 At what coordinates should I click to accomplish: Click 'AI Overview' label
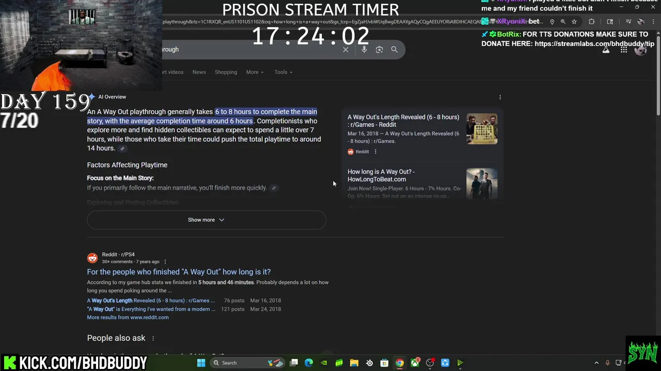[x=112, y=97]
